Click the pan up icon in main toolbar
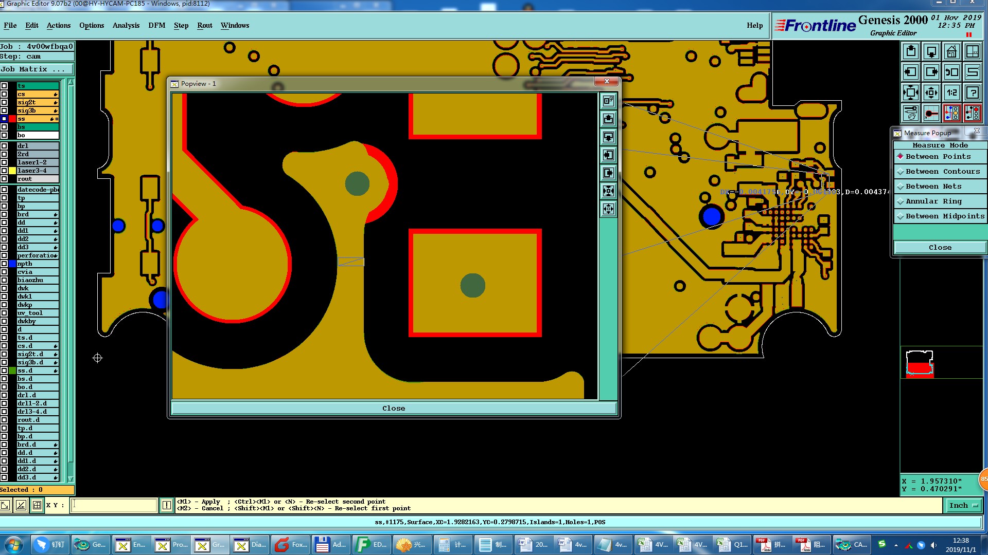 click(x=911, y=51)
